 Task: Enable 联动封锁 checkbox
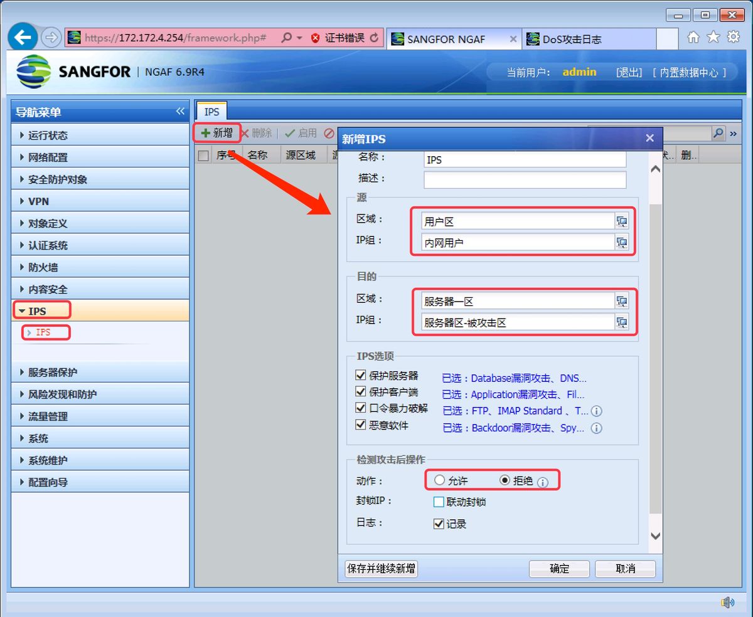[x=439, y=502]
